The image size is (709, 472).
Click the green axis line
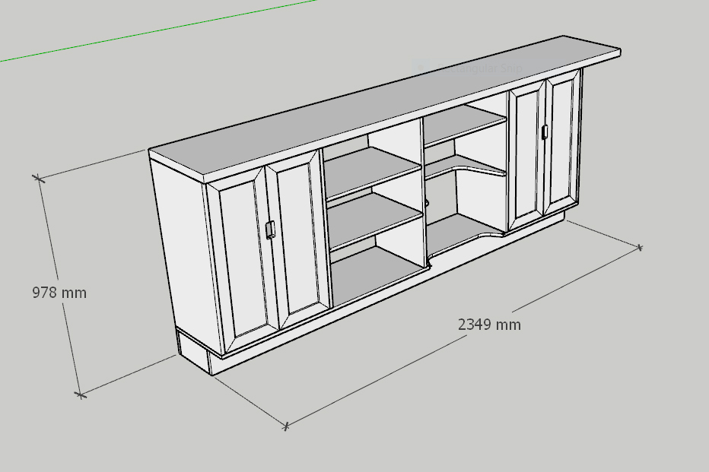click(x=152, y=32)
